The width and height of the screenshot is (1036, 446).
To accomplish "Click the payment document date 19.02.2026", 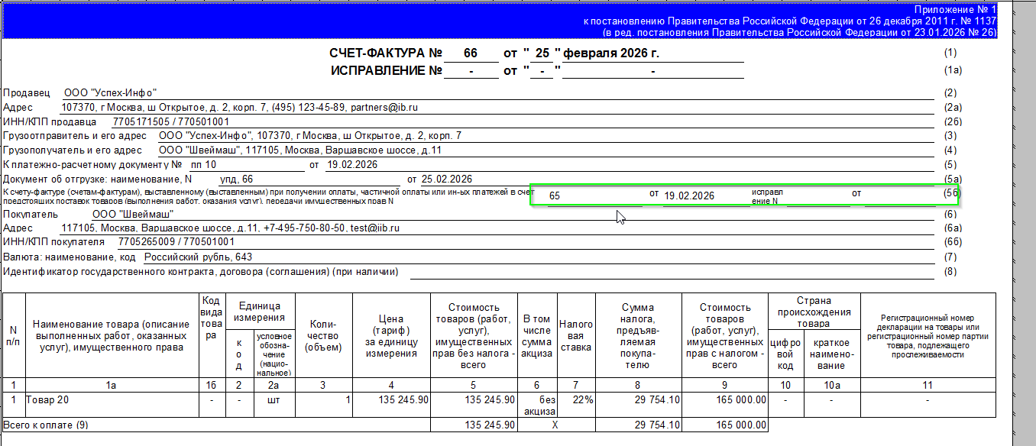I will pos(351,164).
